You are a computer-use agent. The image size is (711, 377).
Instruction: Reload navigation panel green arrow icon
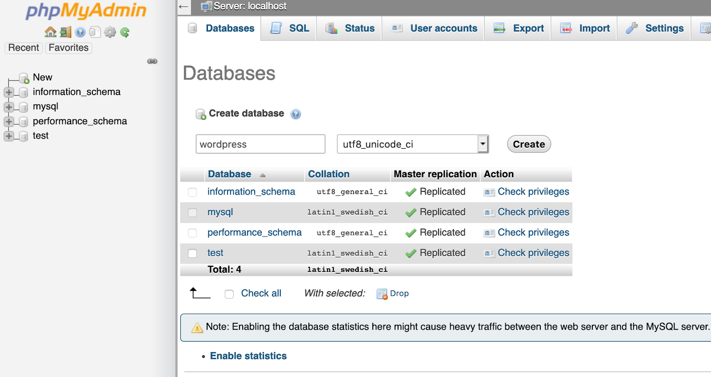tap(125, 32)
